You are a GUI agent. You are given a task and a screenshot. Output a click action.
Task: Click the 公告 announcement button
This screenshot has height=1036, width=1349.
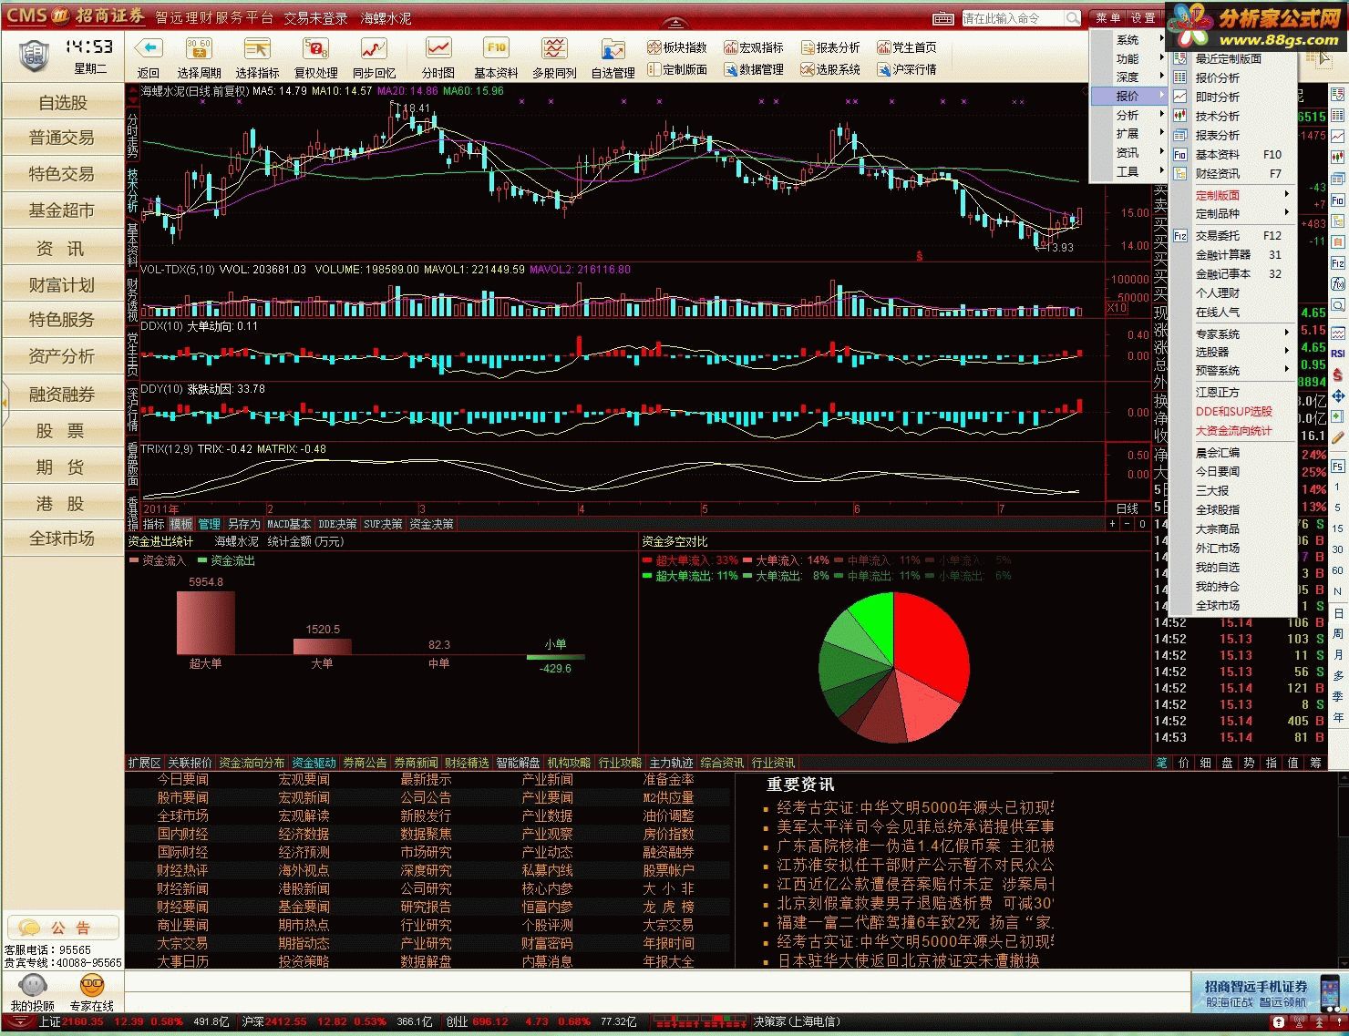click(x=63, y=928)
